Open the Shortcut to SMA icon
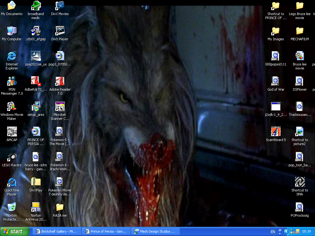 pos(300,182)
